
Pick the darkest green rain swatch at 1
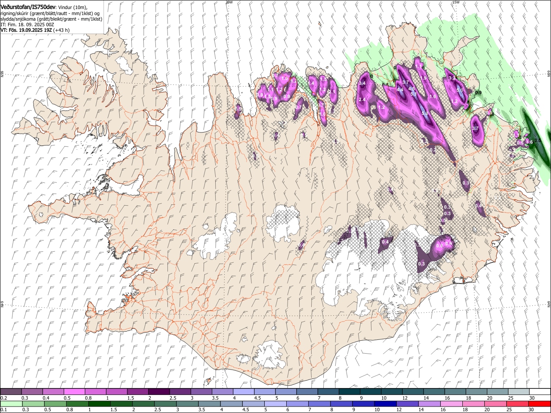(x=99, y=404)
